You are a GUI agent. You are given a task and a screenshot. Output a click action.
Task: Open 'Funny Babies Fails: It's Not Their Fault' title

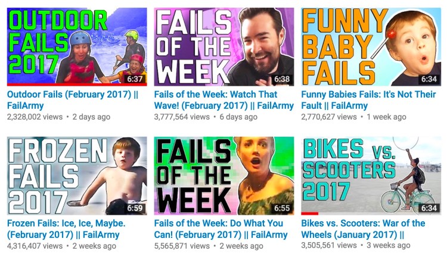368,100
